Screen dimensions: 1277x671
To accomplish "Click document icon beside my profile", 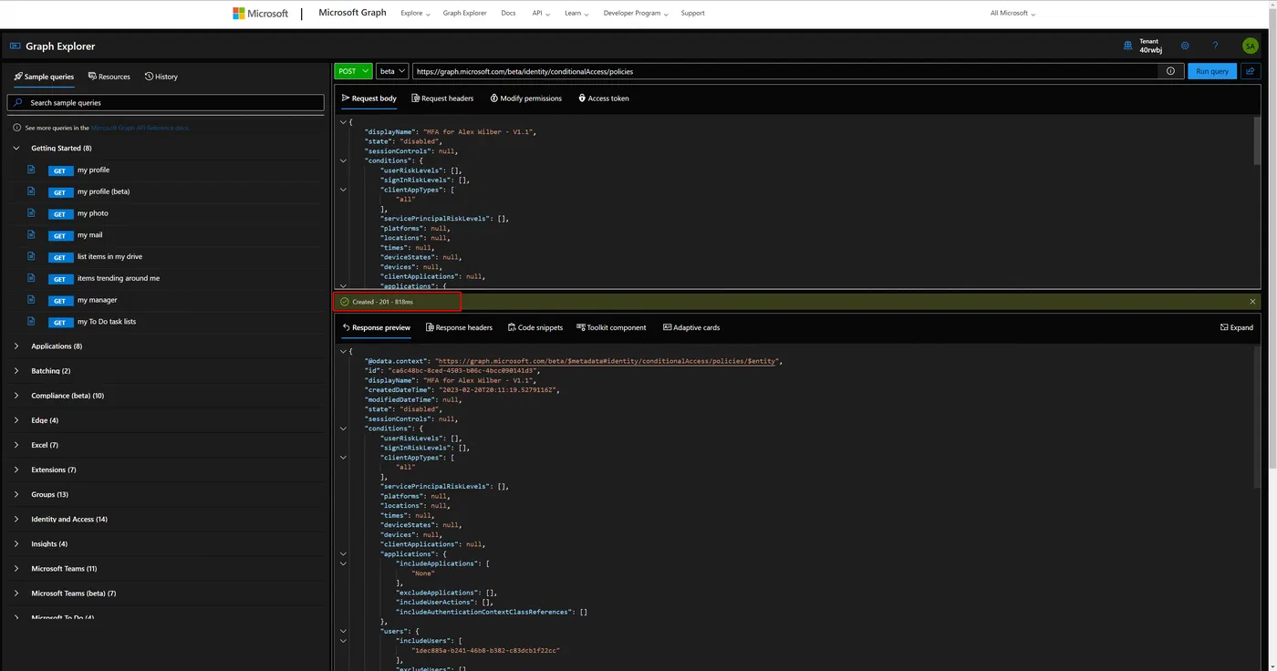I will [31, 170].
